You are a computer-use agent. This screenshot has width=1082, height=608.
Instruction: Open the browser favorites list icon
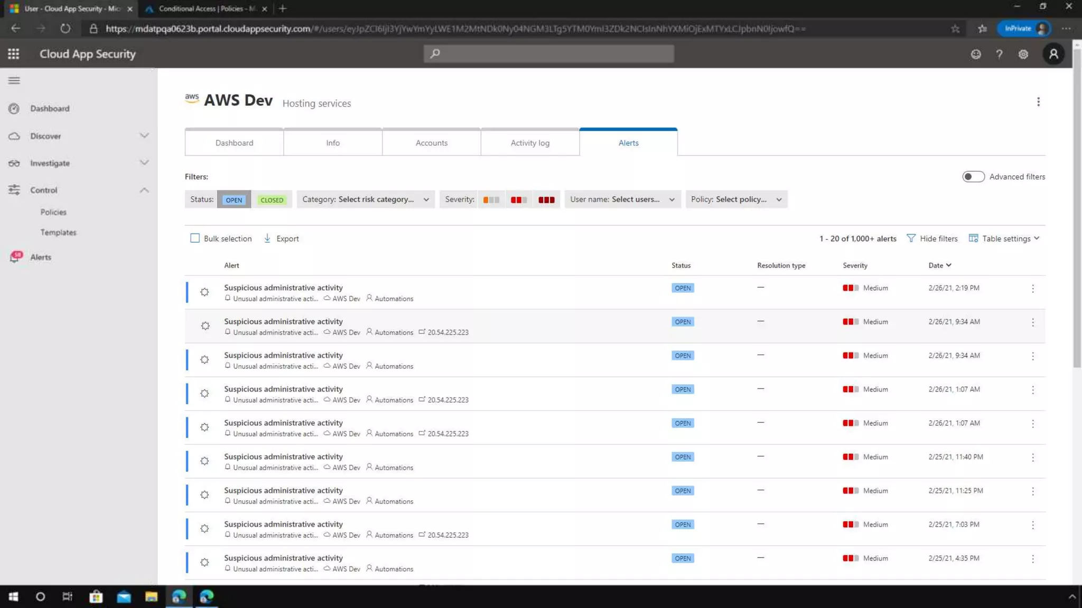[982, 28]
